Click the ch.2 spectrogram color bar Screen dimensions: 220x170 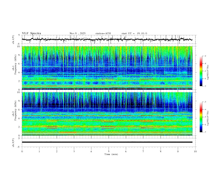pyautogui.click(x=201, y=117)
